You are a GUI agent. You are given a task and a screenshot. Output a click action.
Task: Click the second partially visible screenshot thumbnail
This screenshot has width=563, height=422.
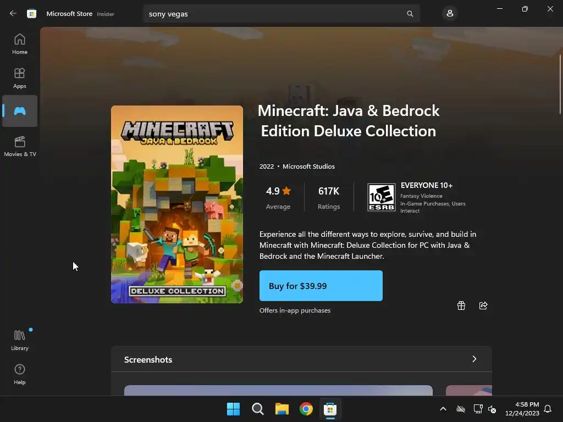tap(469, 391)
